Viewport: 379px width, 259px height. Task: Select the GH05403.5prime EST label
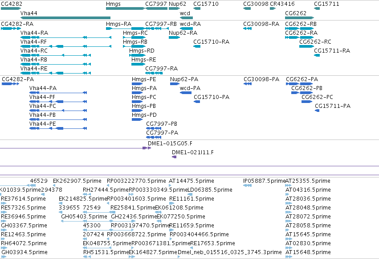[84, 217]
